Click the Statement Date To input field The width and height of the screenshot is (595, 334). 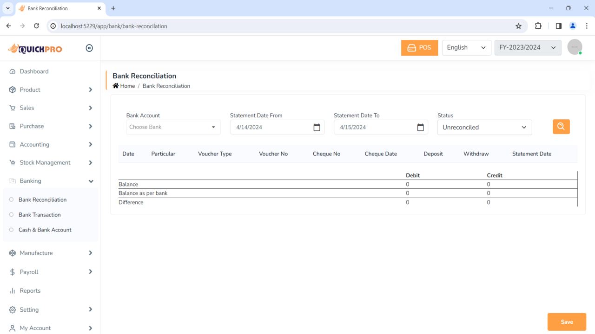click(372, 127)
